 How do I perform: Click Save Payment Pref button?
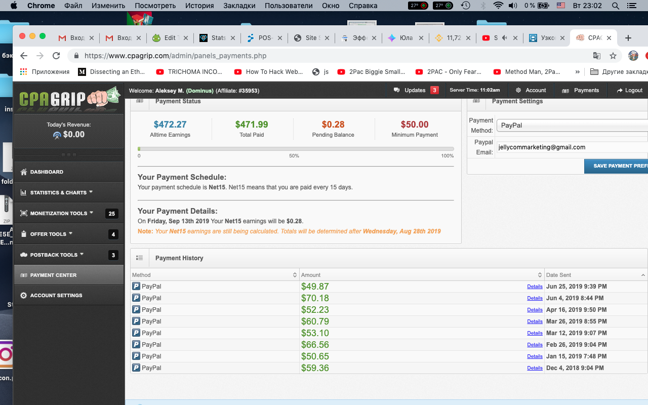[616, 166]
